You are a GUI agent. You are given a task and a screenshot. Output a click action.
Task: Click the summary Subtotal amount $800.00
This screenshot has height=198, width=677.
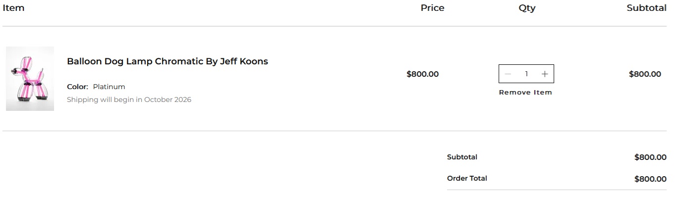tap(650, 157)
